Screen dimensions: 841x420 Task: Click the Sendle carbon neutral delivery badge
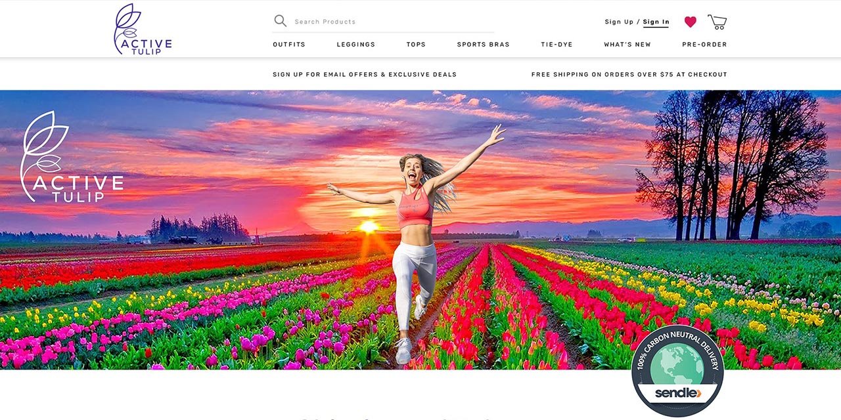[677, 371]
